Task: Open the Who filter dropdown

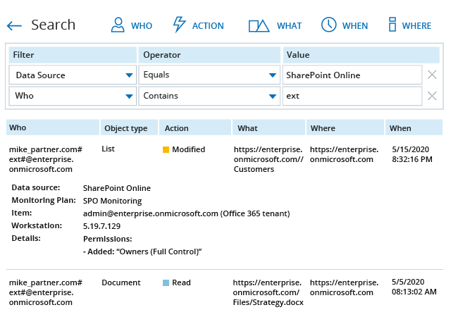Action: coord(73,96)
